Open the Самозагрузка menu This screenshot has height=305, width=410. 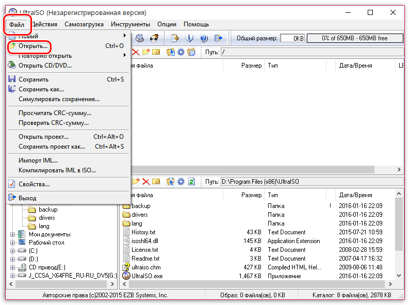[84, 24]
